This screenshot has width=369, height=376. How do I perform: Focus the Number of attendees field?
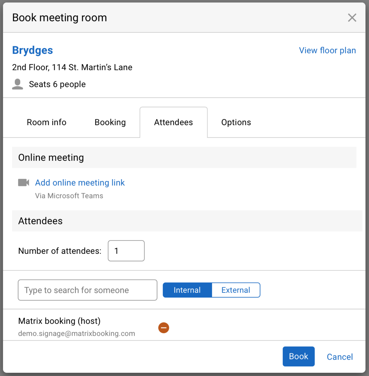pyautogui.click(x=126, y=251)
